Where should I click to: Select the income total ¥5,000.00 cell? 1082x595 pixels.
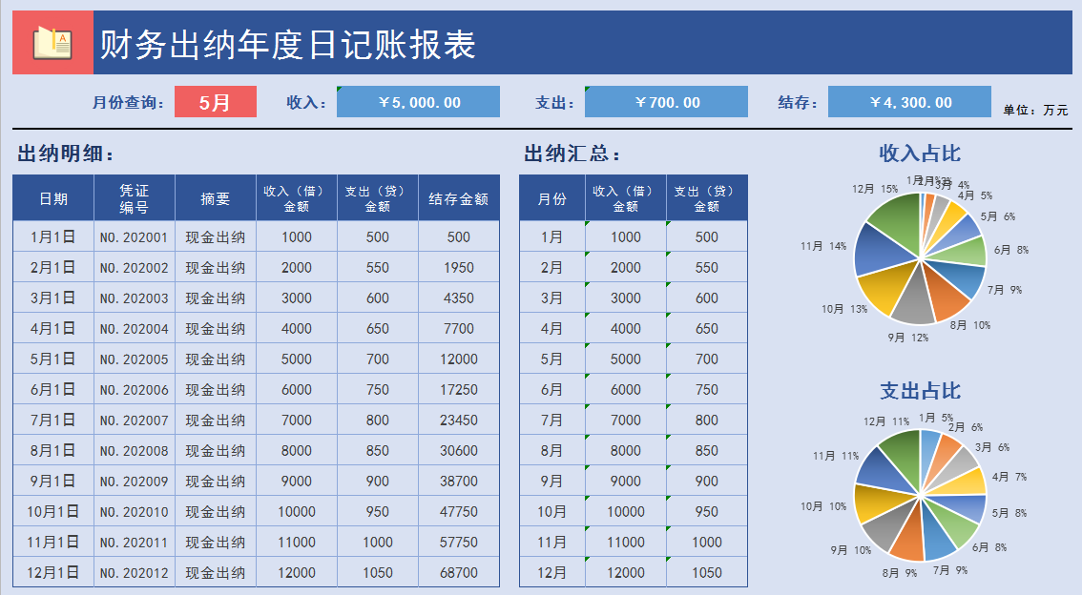pos(418,102)
